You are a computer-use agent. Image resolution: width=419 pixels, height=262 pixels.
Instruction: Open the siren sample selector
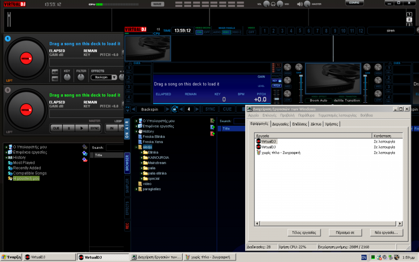pos(391,31)
